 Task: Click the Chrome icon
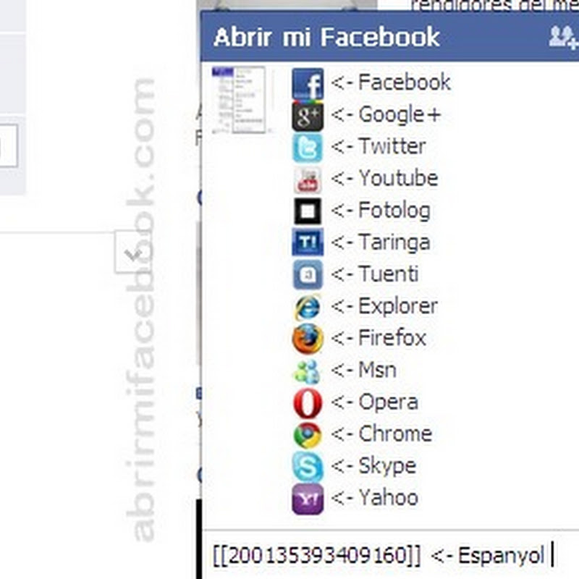308,436
